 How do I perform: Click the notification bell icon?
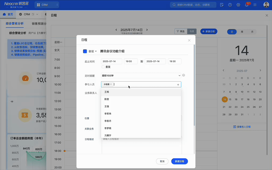[246, 5]
